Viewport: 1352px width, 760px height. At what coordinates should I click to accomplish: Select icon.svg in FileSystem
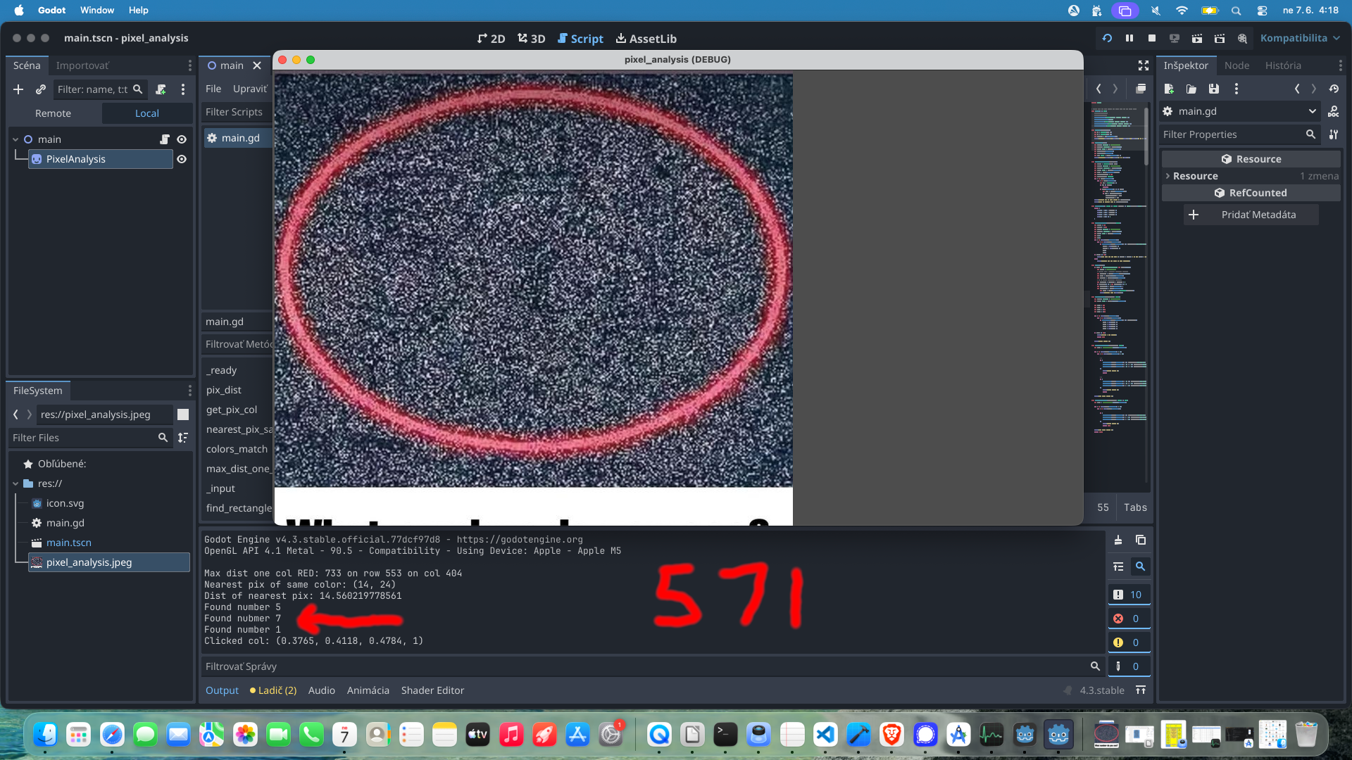pyautogui.click(x=65, y=503)
